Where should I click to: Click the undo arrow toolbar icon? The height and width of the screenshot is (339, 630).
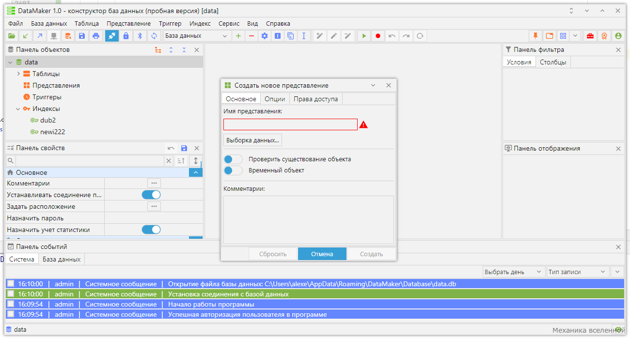pyautogui.click(x=392, y=36)
